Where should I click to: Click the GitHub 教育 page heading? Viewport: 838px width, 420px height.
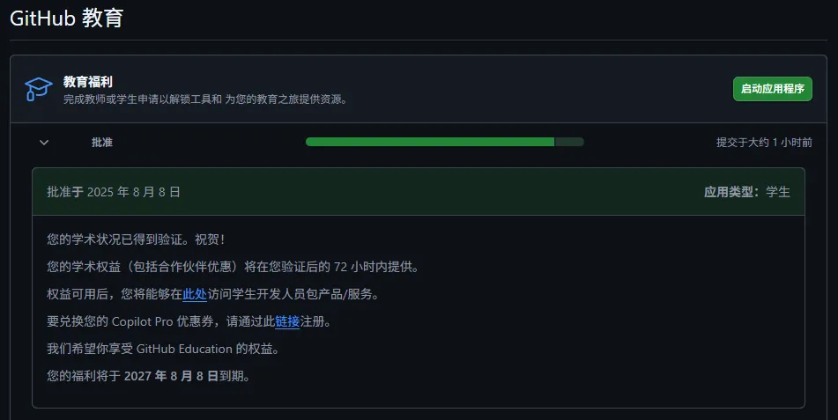click(x=66, y=18)
